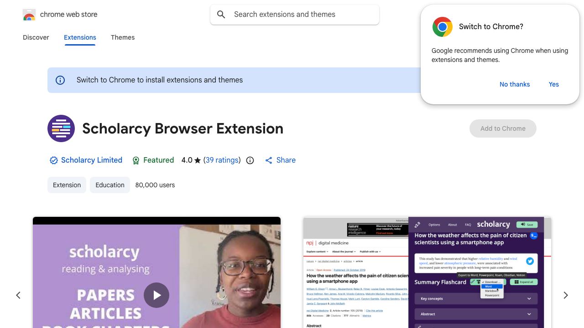Expand Key concepts in the screenshot

pyautogui.click(x=476, y=299)
